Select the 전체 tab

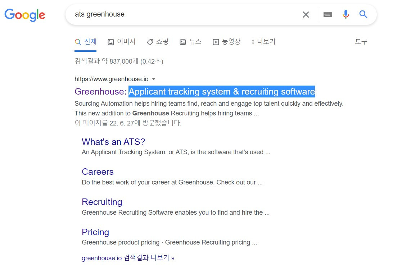click(x=85, y=42)
